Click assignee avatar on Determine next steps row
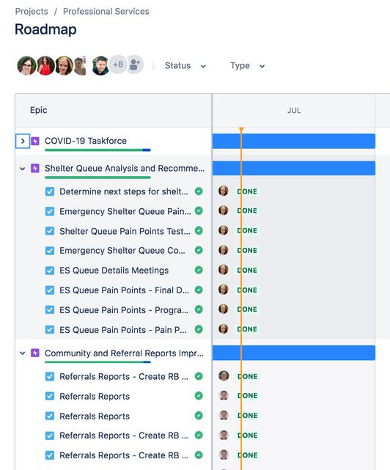The height and width of the screenshot is (470, 390). 224,191
